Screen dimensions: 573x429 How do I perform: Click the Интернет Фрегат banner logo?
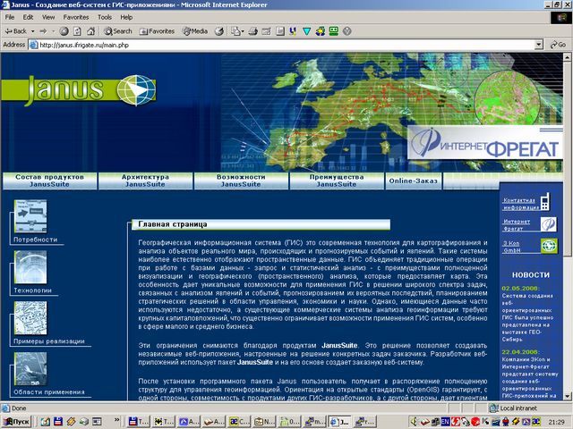point(485,143)
